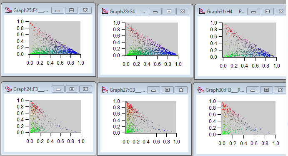The height and width of the screenshot is (156, 288).
Task: Maximize the Graph24:F3 window
Action: click(72, 89)
